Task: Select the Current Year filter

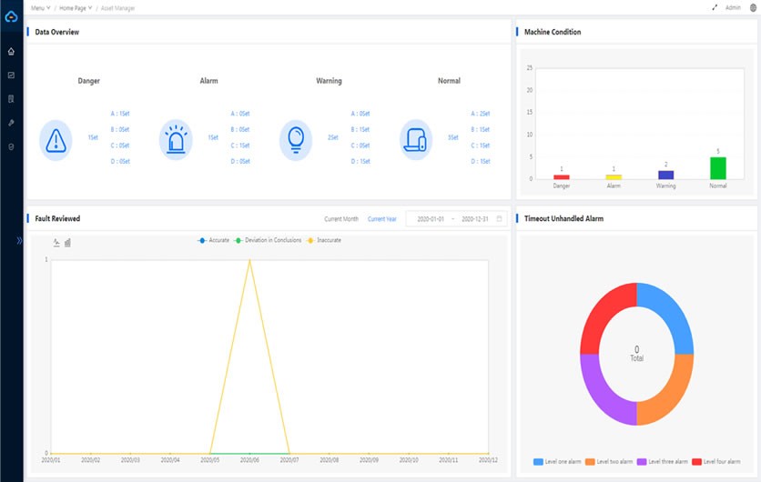Action: [x=382, y=219]
